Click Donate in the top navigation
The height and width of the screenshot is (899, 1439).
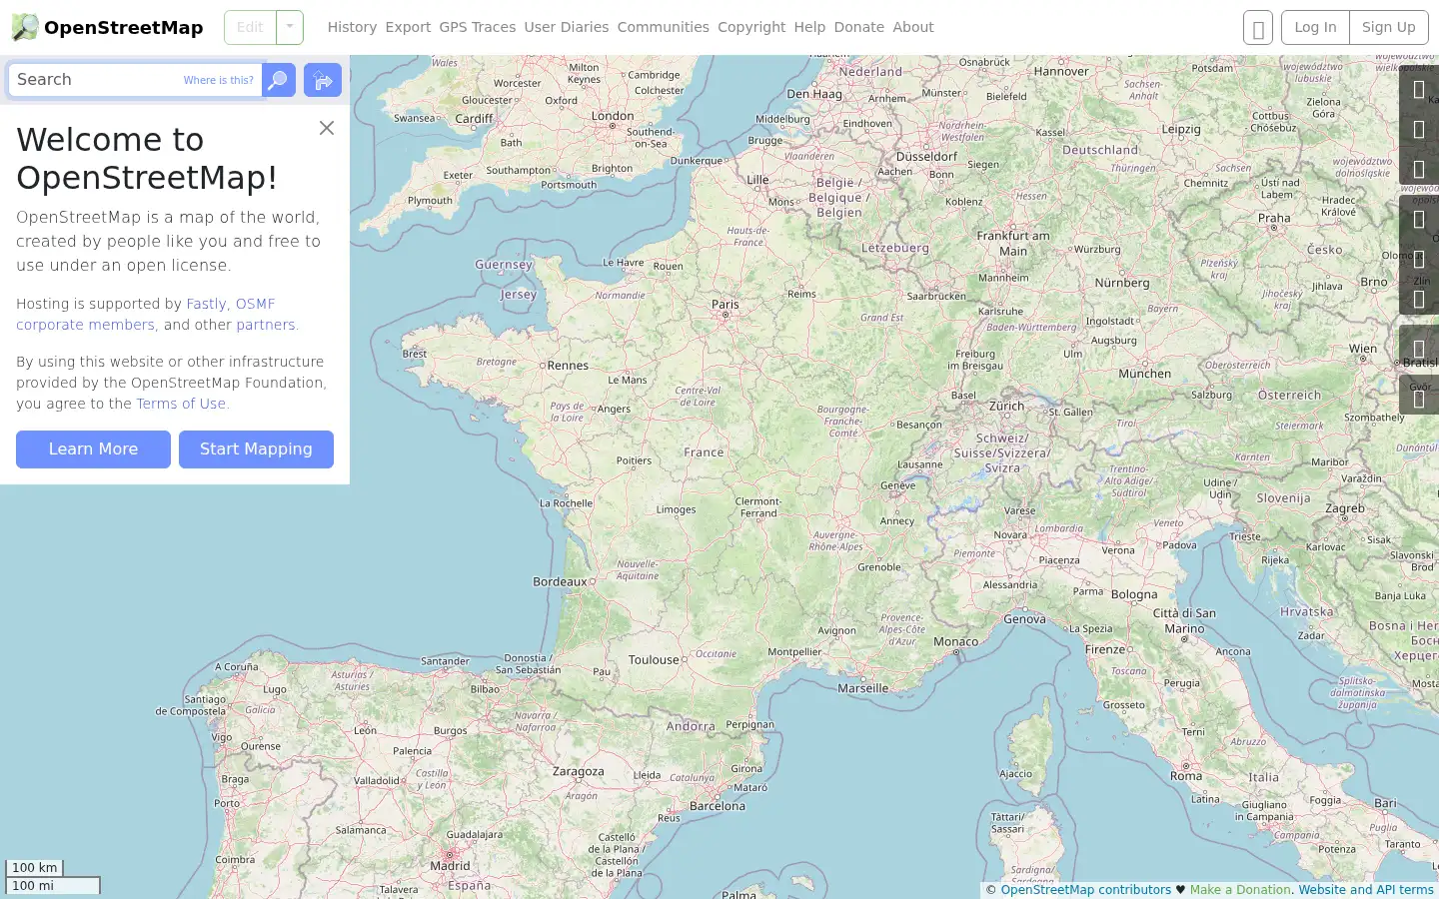859,27
